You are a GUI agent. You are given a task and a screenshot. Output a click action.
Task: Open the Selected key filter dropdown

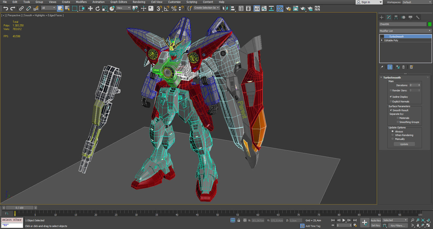[x=395, y=220]
